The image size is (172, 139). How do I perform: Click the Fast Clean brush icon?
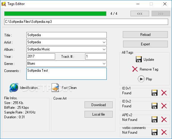point(55,87)
